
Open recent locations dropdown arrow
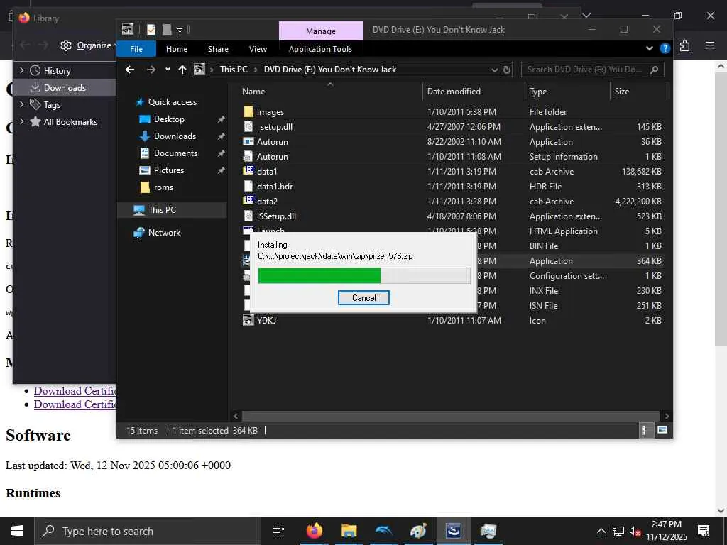pyautogui.click(x=168, y=70)
